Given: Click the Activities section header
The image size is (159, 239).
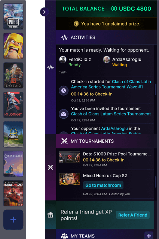Looking at the screenshot, I should click(107, 37).
